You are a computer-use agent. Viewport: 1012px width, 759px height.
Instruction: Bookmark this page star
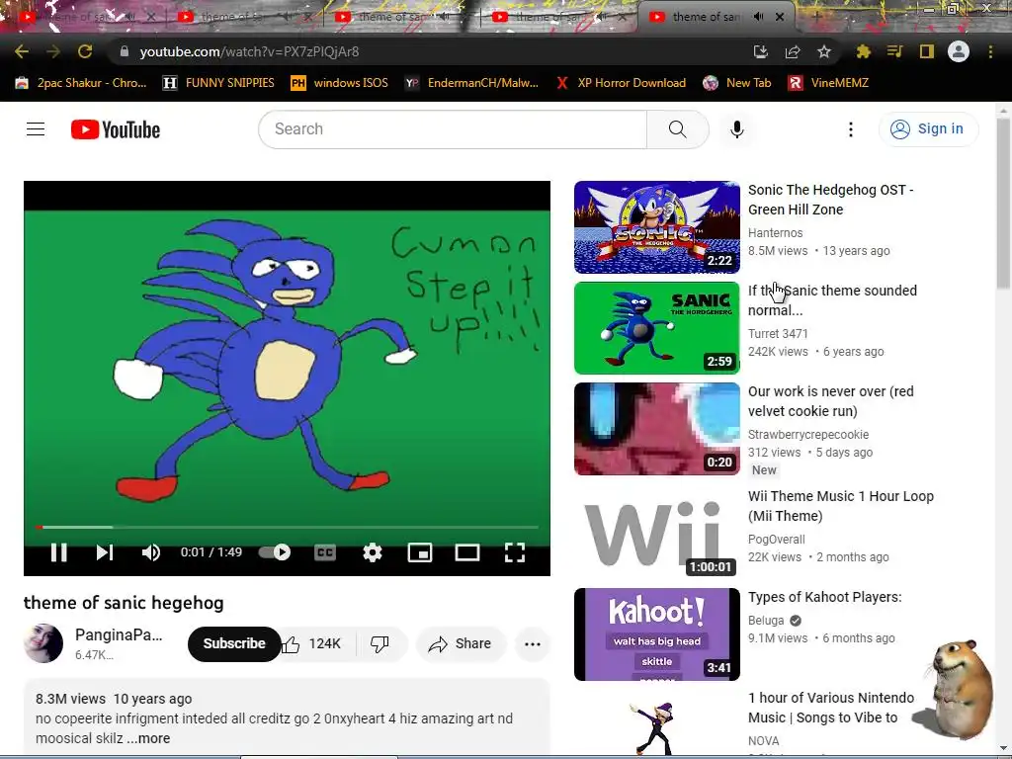(x=824, y=51)
